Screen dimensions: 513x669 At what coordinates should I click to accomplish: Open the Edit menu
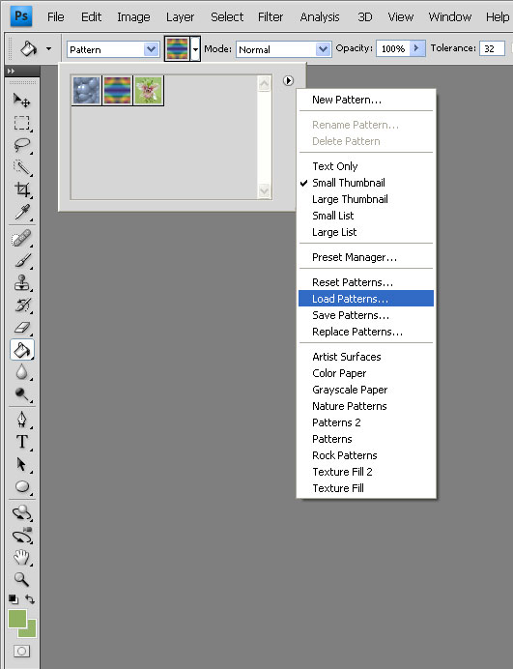91,17
